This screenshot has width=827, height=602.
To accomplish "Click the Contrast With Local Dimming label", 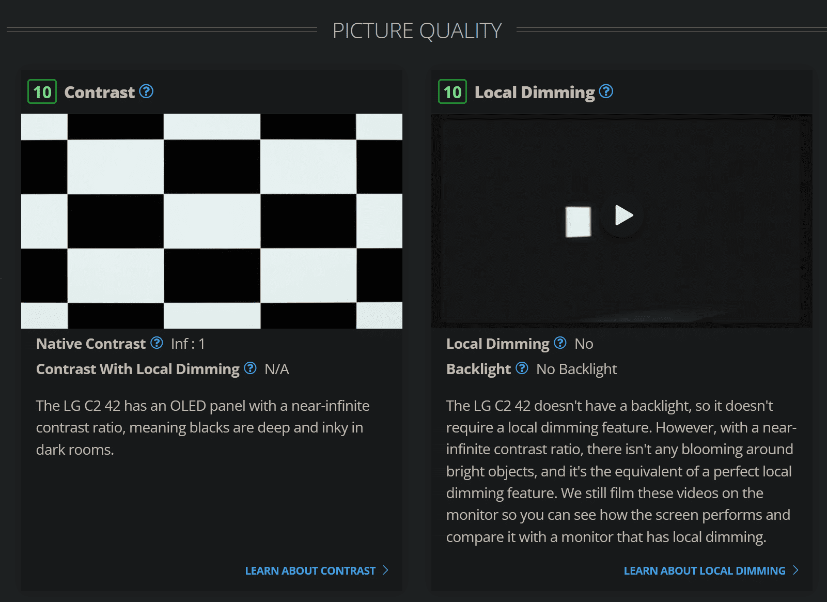I will (138, 369).
